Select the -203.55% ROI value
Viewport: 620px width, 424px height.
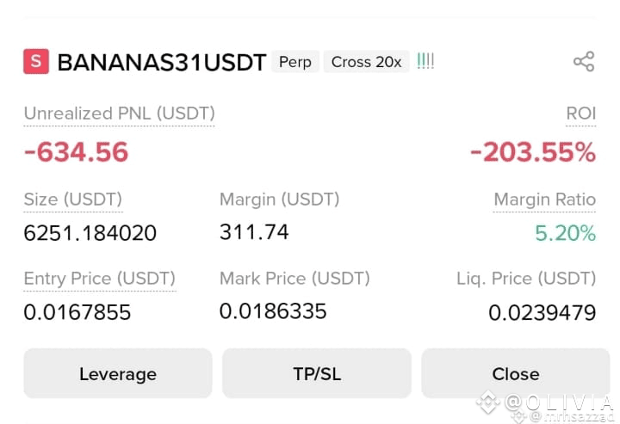pos(533,152)
